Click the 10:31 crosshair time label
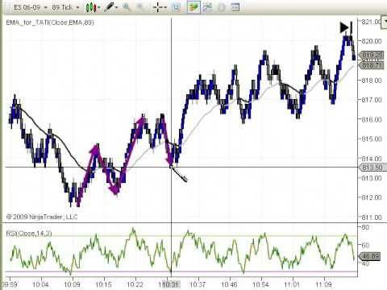 [170, 284]
